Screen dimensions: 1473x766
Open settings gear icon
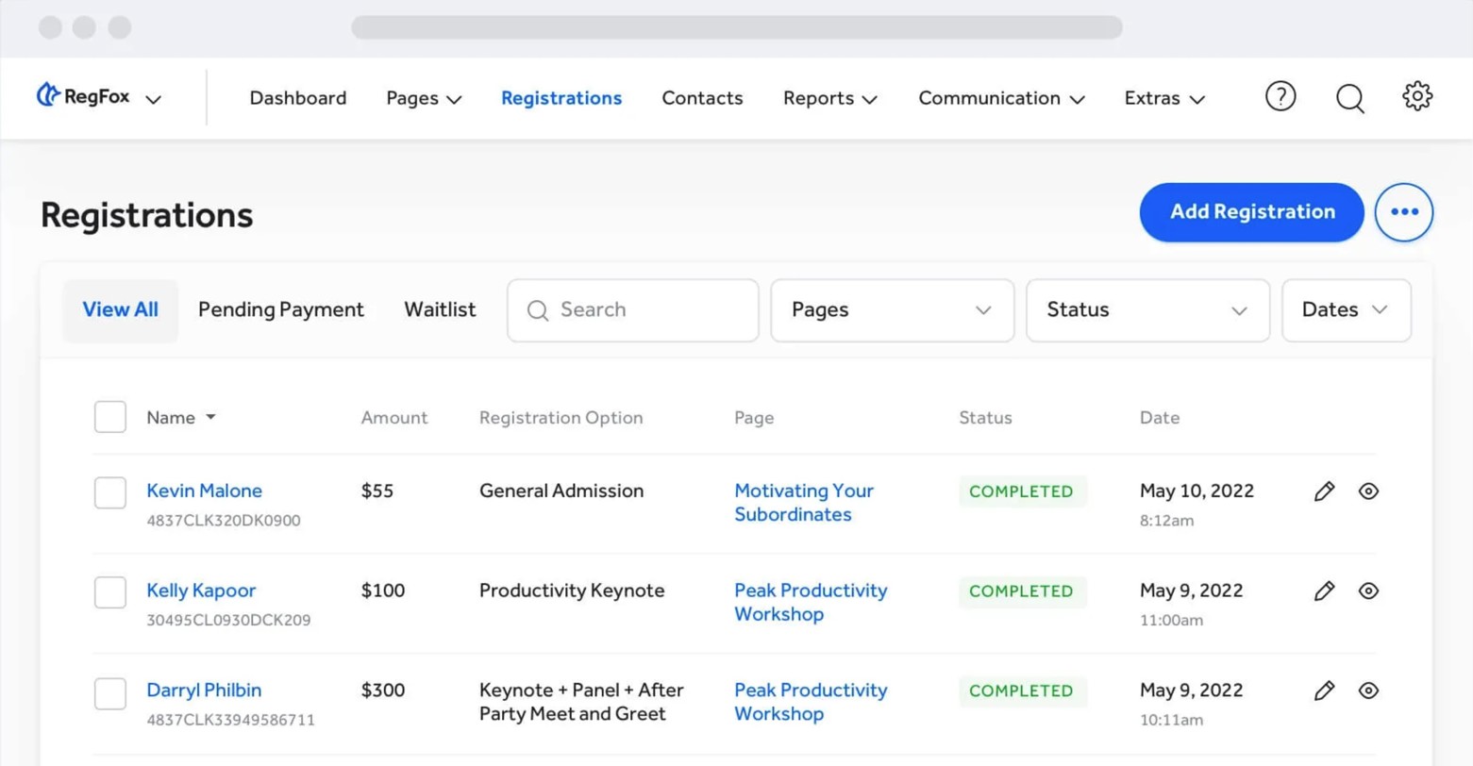[x=1417, y=96]
